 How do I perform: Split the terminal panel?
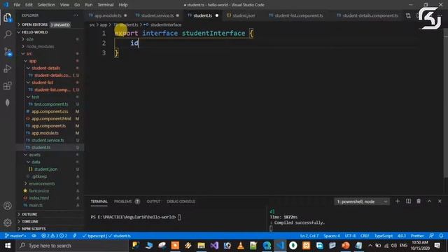tap(408, 202)
